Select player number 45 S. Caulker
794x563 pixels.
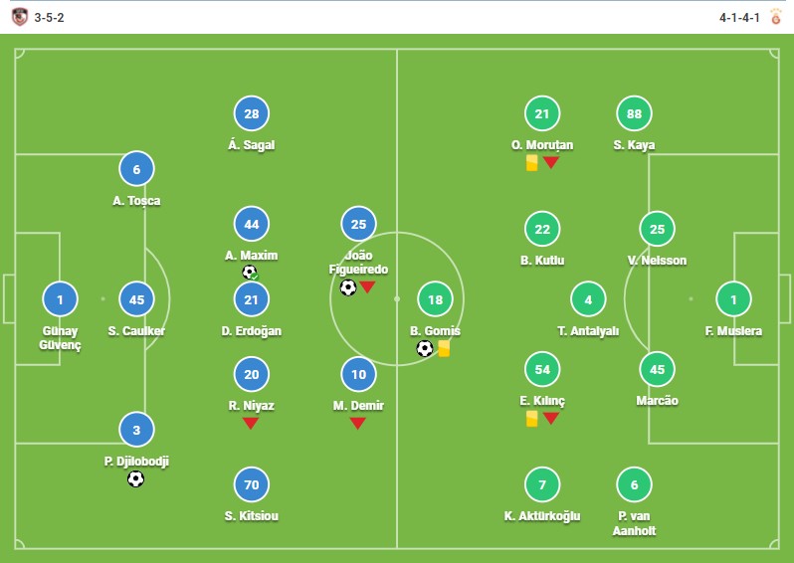pyautogui.click(x=136, y=299)
